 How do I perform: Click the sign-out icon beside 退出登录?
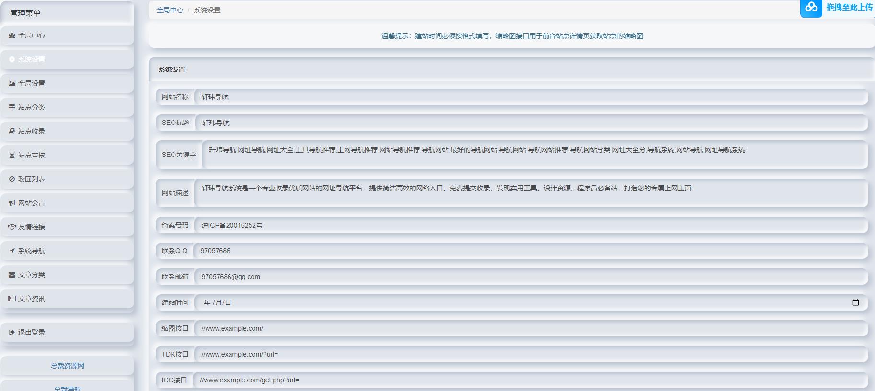pyautogui.click(x=12, y=332)
